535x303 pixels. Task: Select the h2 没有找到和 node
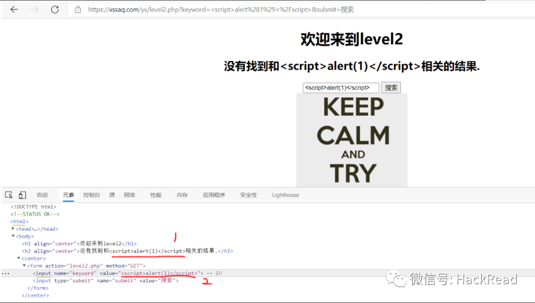pyautogui.click(x=127, y=251)
